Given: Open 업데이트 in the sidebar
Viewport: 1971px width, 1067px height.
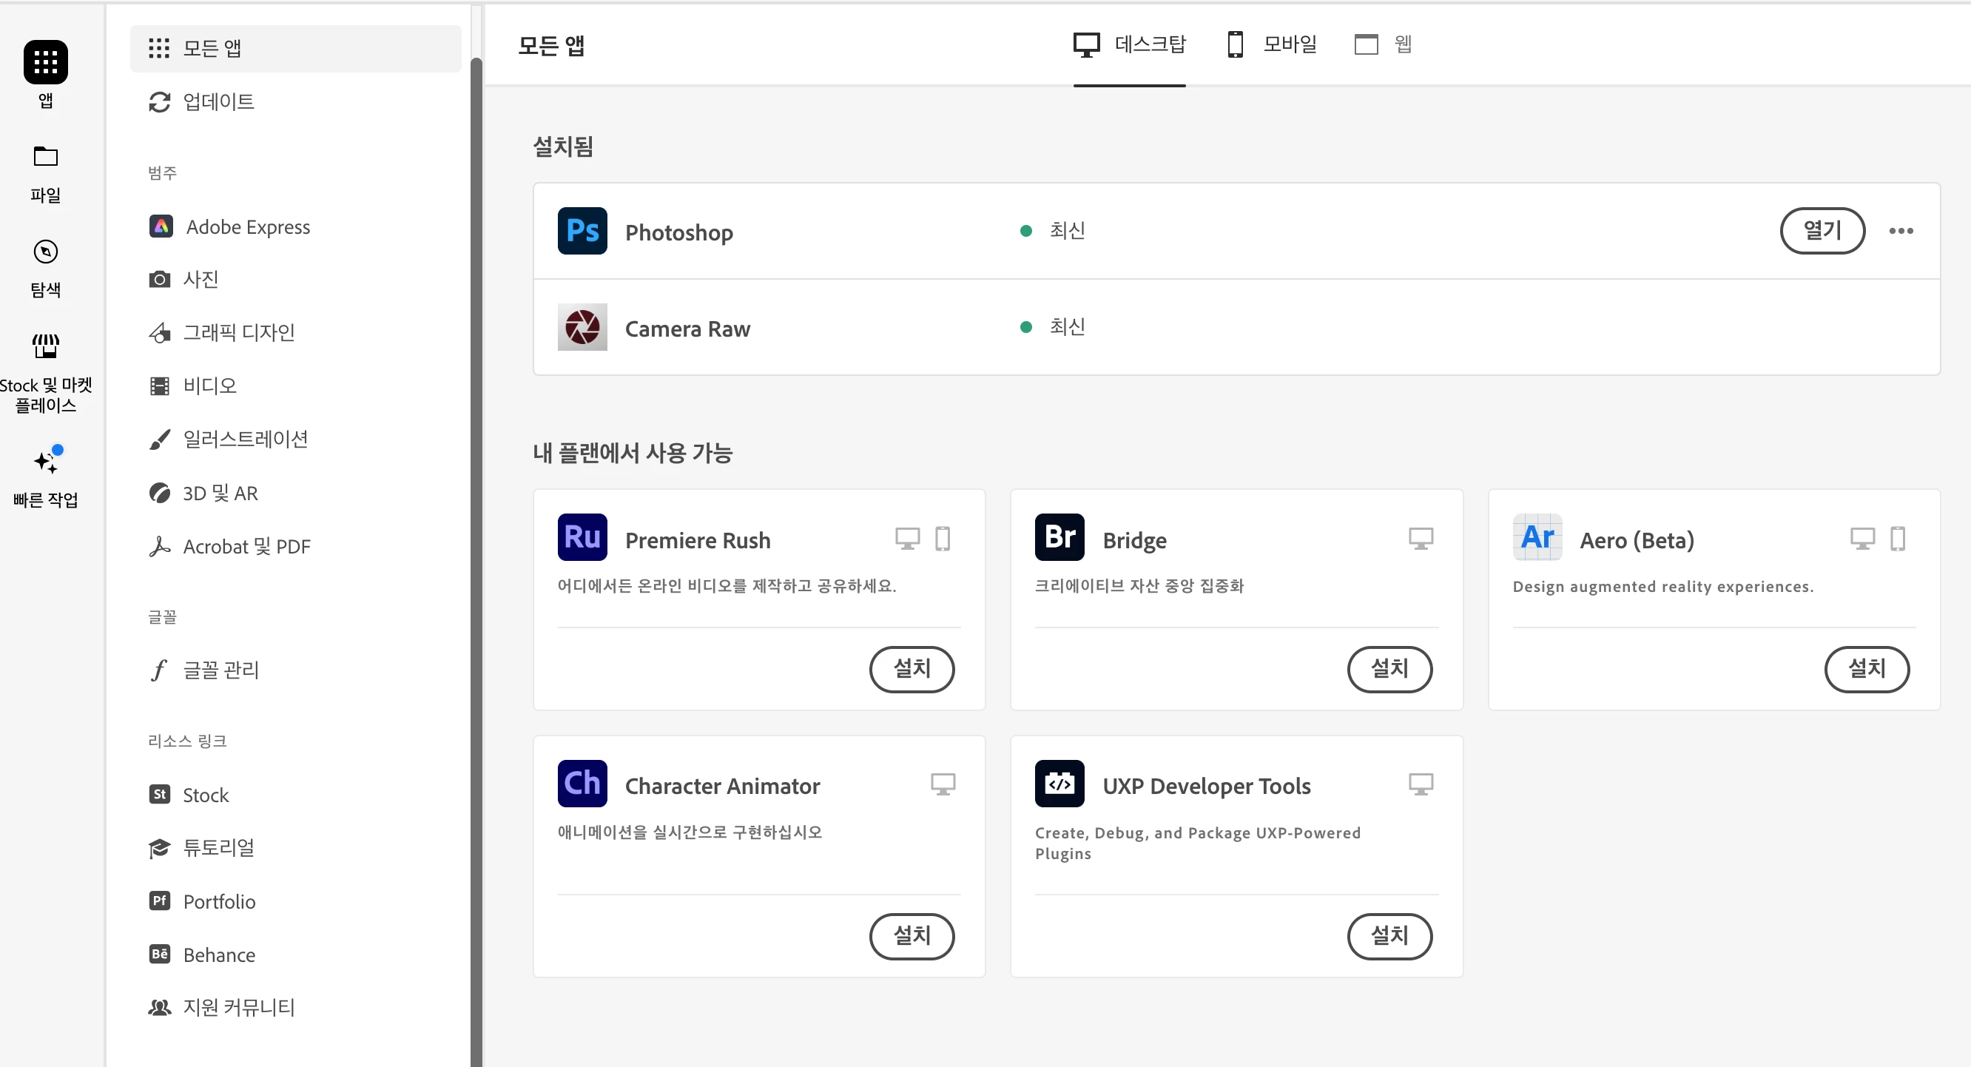Looking at the screenshot, I should click(x=218, y=102).
